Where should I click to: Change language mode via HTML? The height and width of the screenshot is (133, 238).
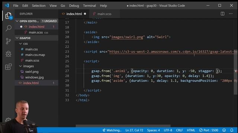click(x=191, y=130)
